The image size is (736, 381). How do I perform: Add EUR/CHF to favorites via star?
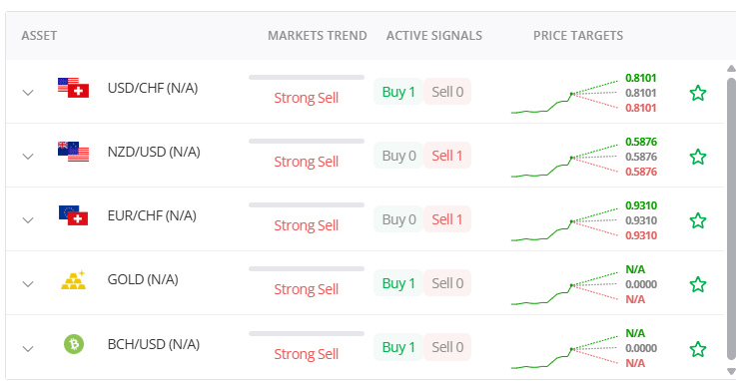[x=698, y=220]
